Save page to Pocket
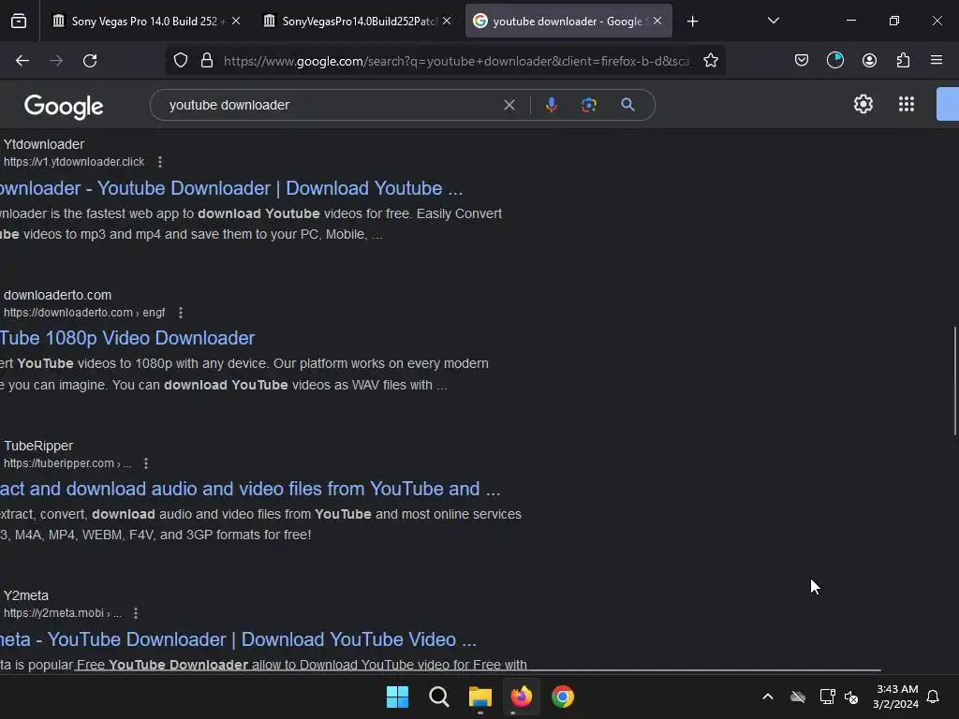 tap(802, 61)
